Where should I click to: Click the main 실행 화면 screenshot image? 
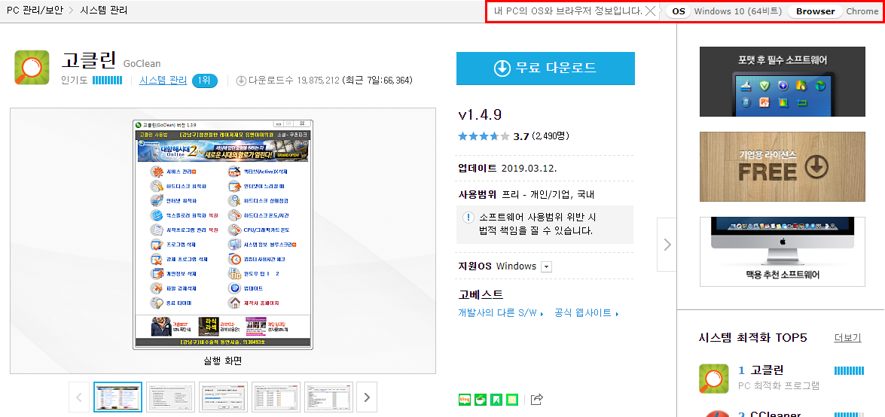click(223, 234)
